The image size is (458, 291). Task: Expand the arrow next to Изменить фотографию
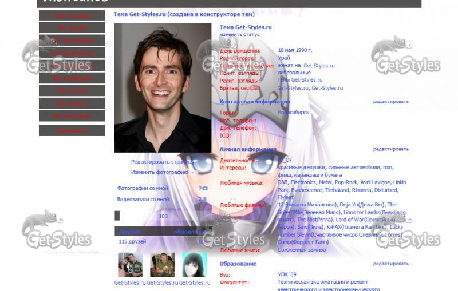(x=193, y=172)
